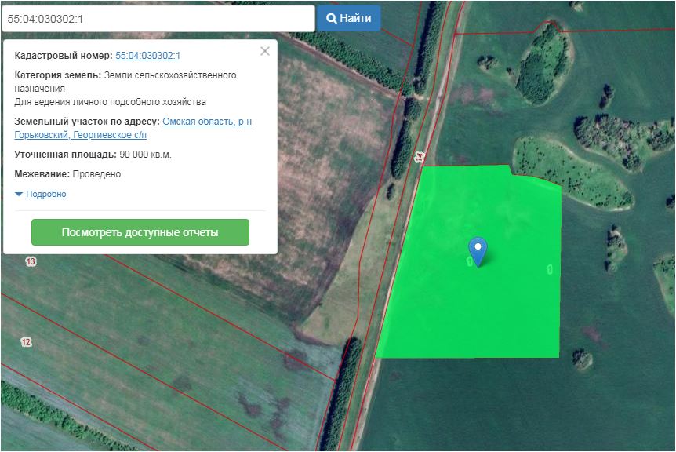Click the blue map pin marker

pyautogui.click(x=477, y=249)
